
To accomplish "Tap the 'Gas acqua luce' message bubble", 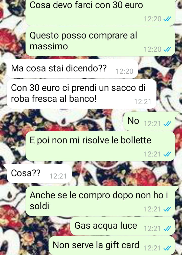I will tap(123, 226).
